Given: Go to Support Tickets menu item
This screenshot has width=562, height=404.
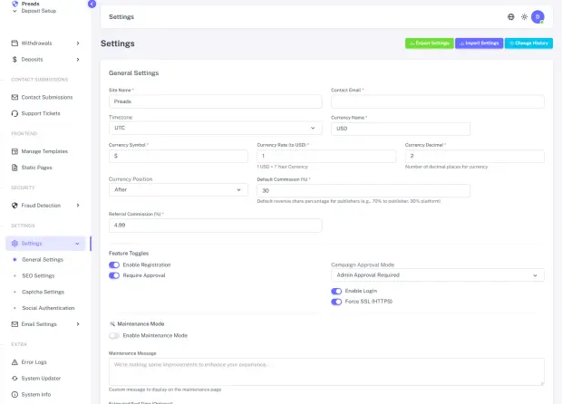Looking at the screenshot, I should coord(41,113).
